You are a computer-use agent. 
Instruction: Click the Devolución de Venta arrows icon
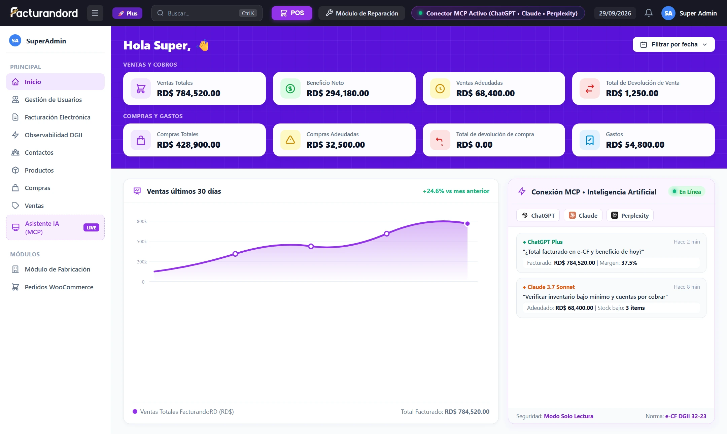click(x=590, y=88)
